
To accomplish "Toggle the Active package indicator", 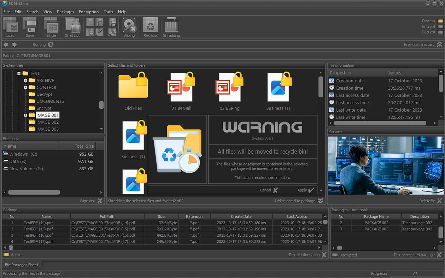I will point(6,255).
